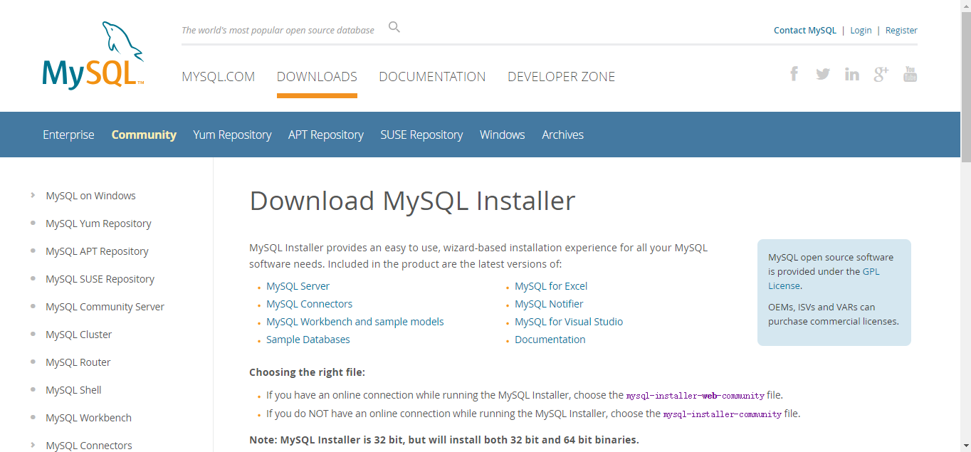The image size is (971, 452).
Task: Click MySQL for Excel link
Action: pos(551,286)
